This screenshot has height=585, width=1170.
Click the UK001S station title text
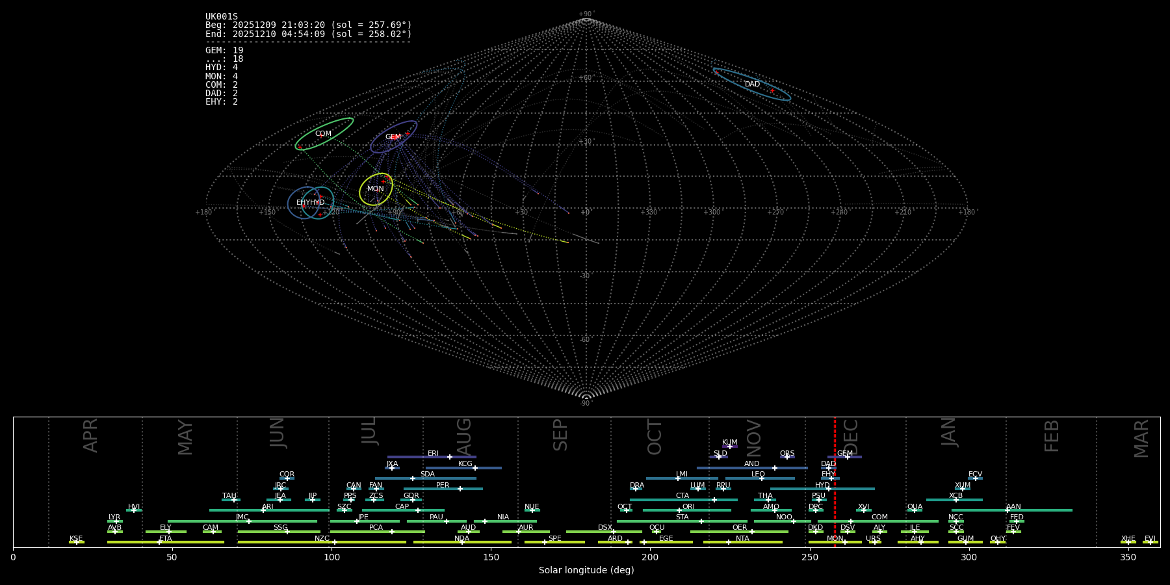222,17
